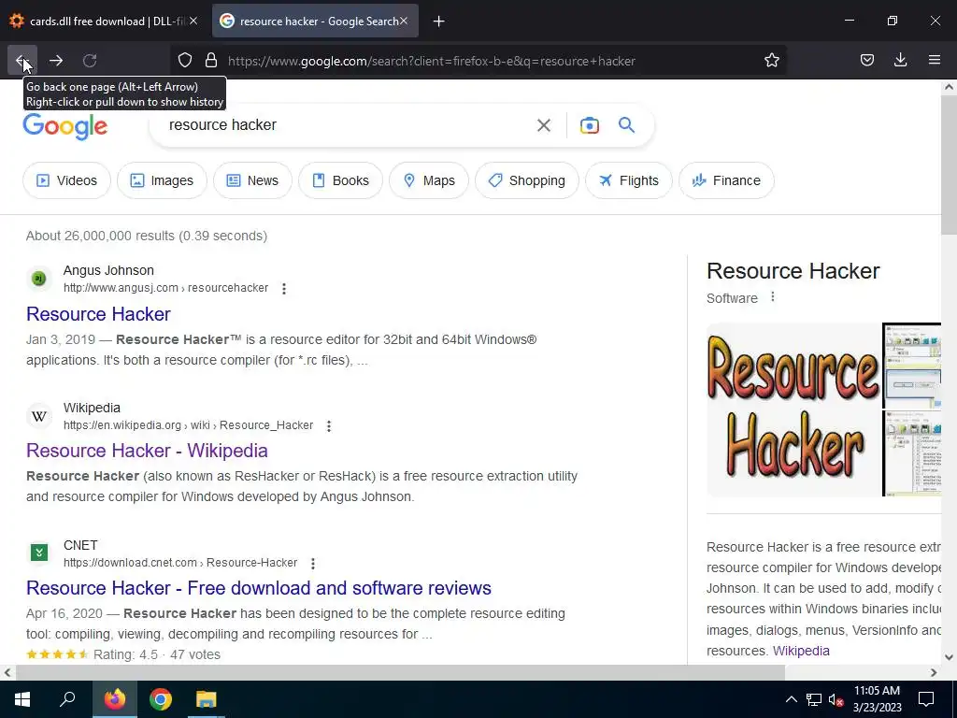Viewport: 957px width, 718px height.
Task: Click the Google logo
Action: (x=65, y=126)
